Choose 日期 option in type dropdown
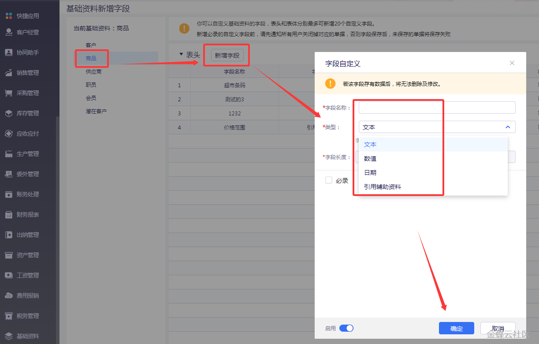 coord(370,173)
